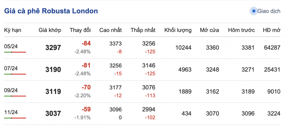Click the Giá khớp column header
Screen dimensions: 288x131
pos(50,30)
